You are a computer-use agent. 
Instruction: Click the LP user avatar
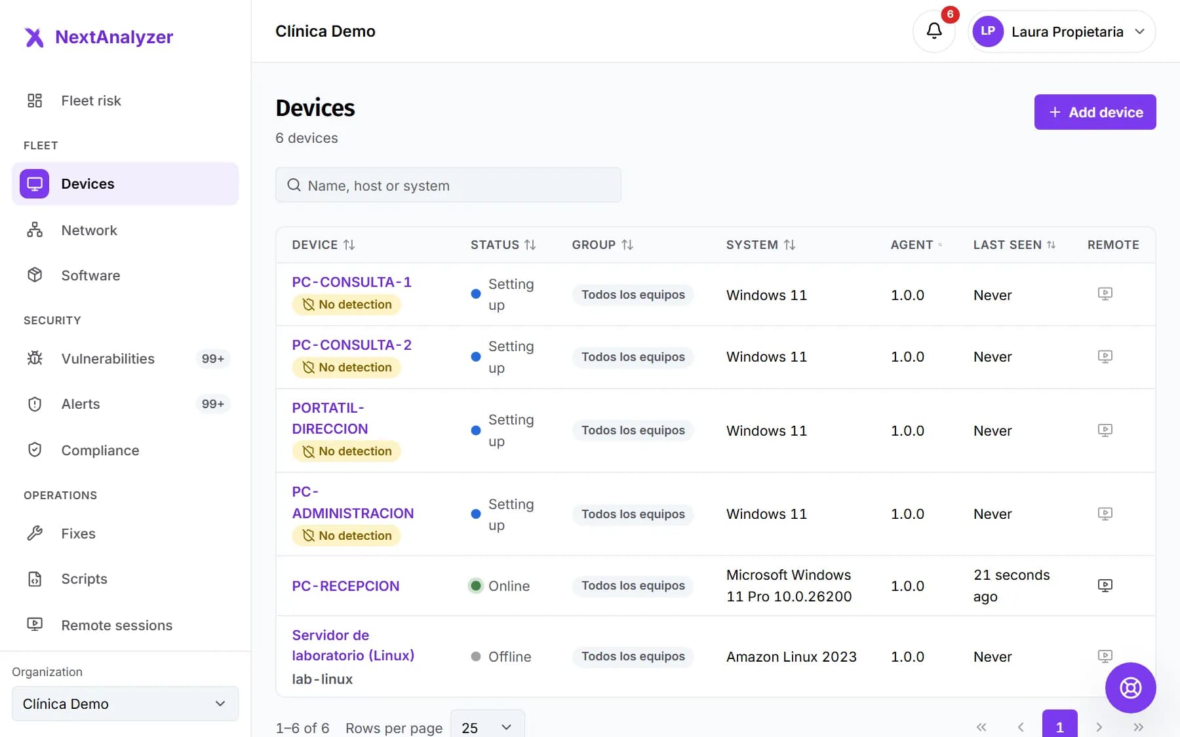pyautogui.click(x=988, y=31)
